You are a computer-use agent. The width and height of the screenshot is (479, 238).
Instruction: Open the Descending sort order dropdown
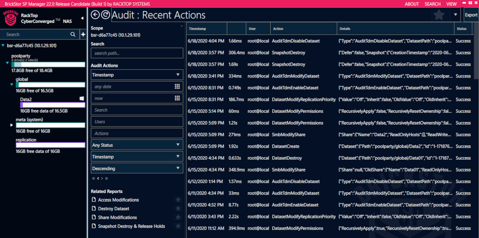pyautogui.click(x=137, y=168)
